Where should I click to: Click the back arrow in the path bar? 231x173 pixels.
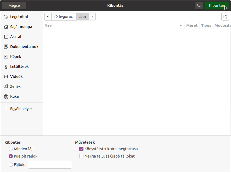tap(48, 17)
